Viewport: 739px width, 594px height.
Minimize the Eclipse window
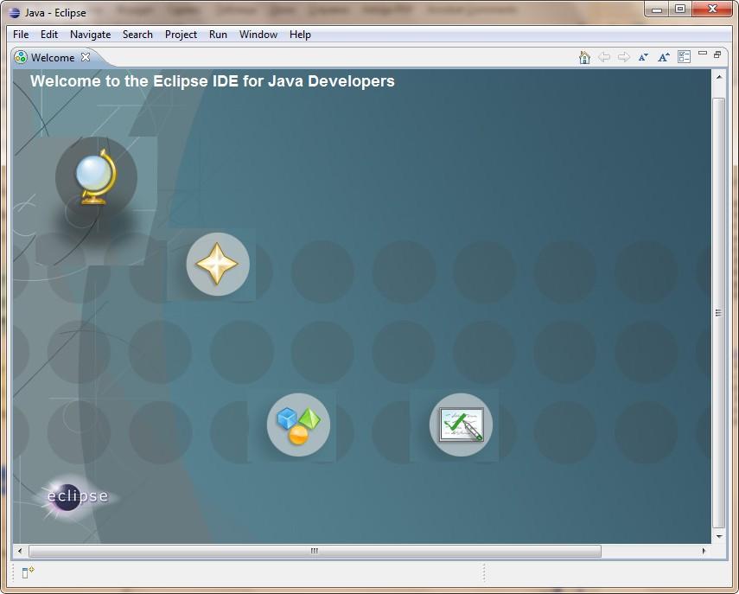point(658,10)
